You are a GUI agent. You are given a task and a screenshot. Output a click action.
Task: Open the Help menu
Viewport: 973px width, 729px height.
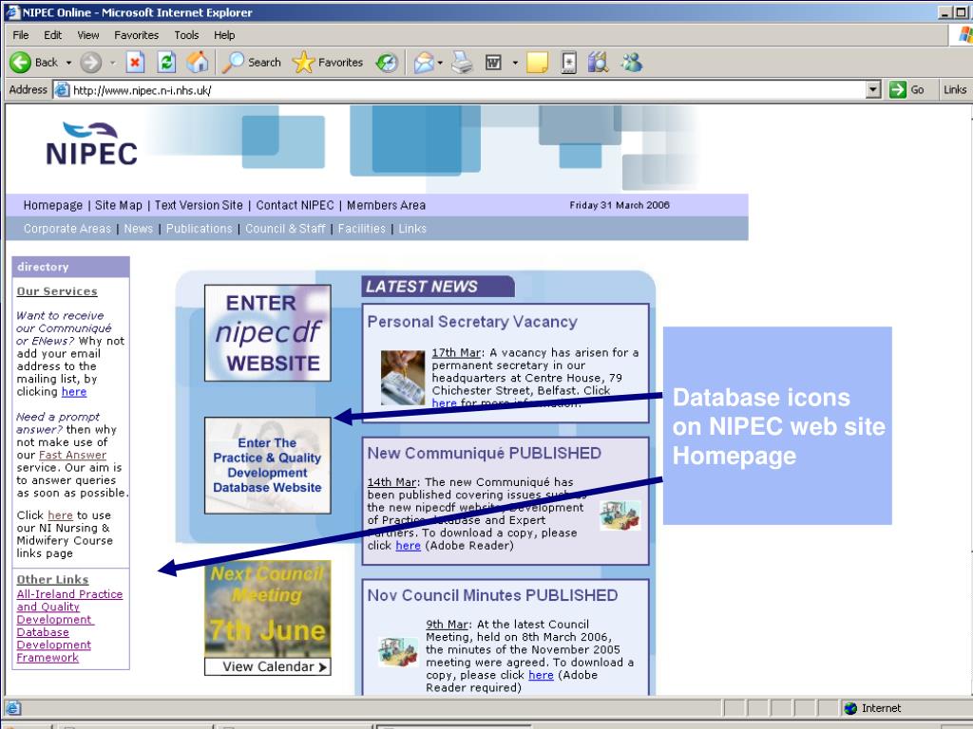coord(224,35)
